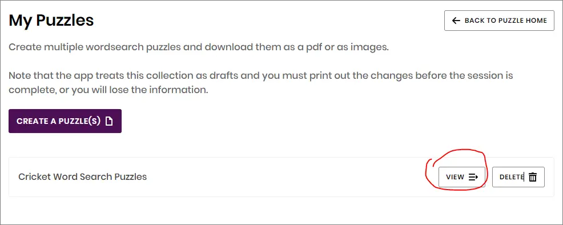Image resolution: width=563 pixels, height=225 pixels.
Task: Click the blank space below the puzzle list
Action: [281, 211]
